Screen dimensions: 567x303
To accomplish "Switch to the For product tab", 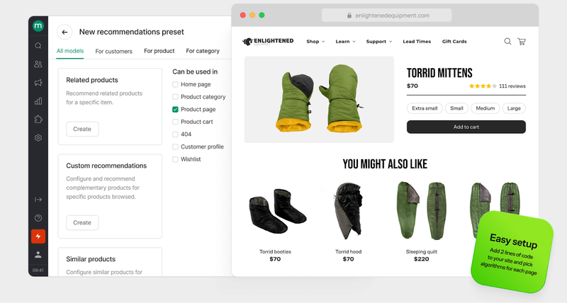I will tap(159, 51).
